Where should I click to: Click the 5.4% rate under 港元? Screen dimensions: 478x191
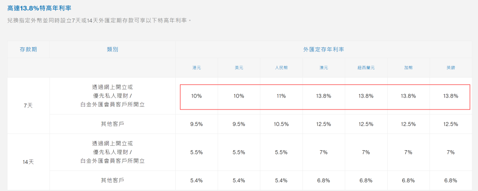[x=197, y=180]
